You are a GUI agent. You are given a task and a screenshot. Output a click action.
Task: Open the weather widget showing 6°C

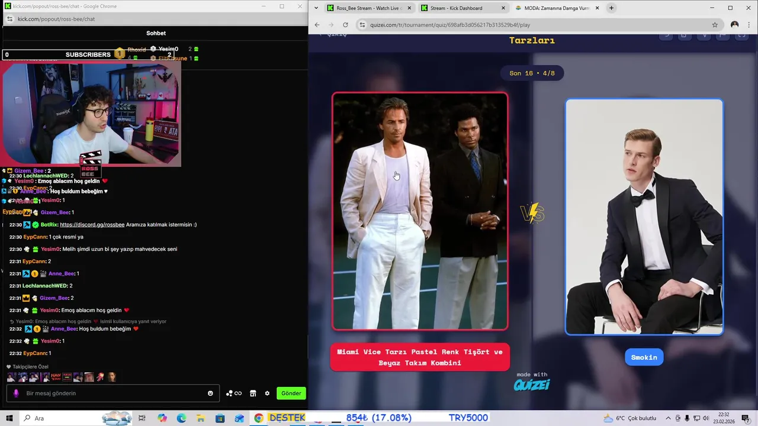click(x=629, y=418)
